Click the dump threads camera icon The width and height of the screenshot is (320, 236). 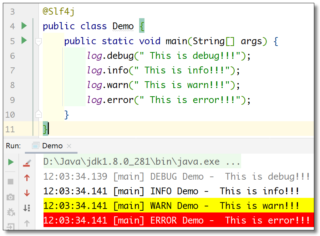(11, 197)
